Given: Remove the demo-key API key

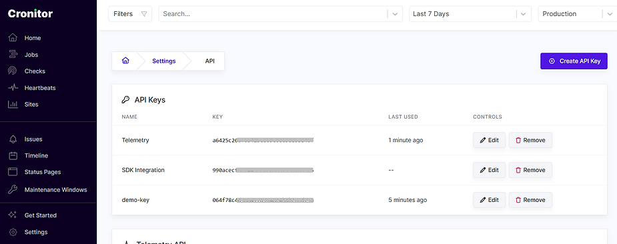Looking at the screenshot, I should pyautogui.click(x=530, y=200).
